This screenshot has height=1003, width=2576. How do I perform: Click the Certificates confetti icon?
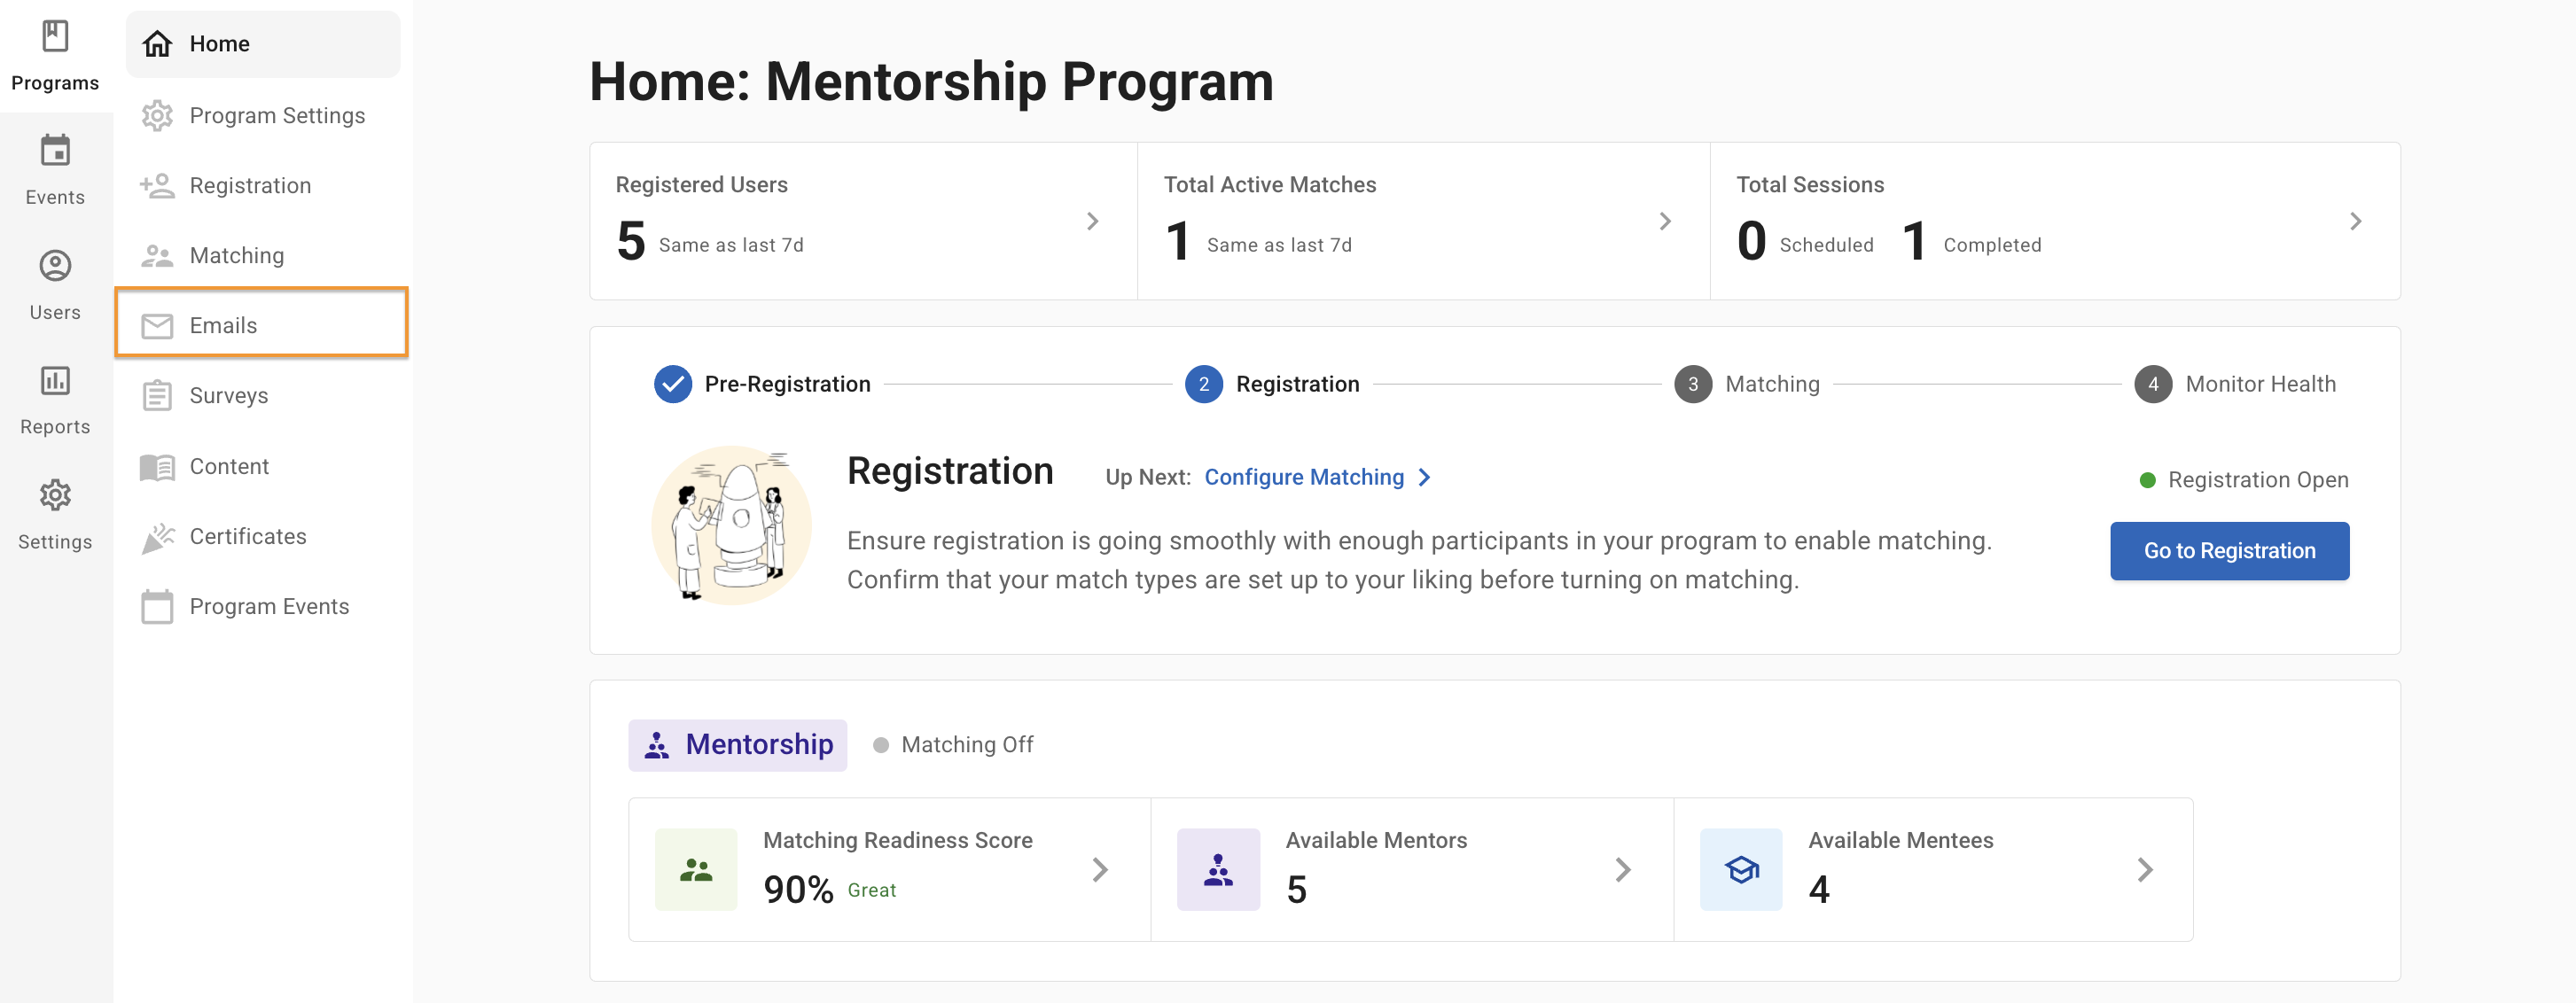157,537
